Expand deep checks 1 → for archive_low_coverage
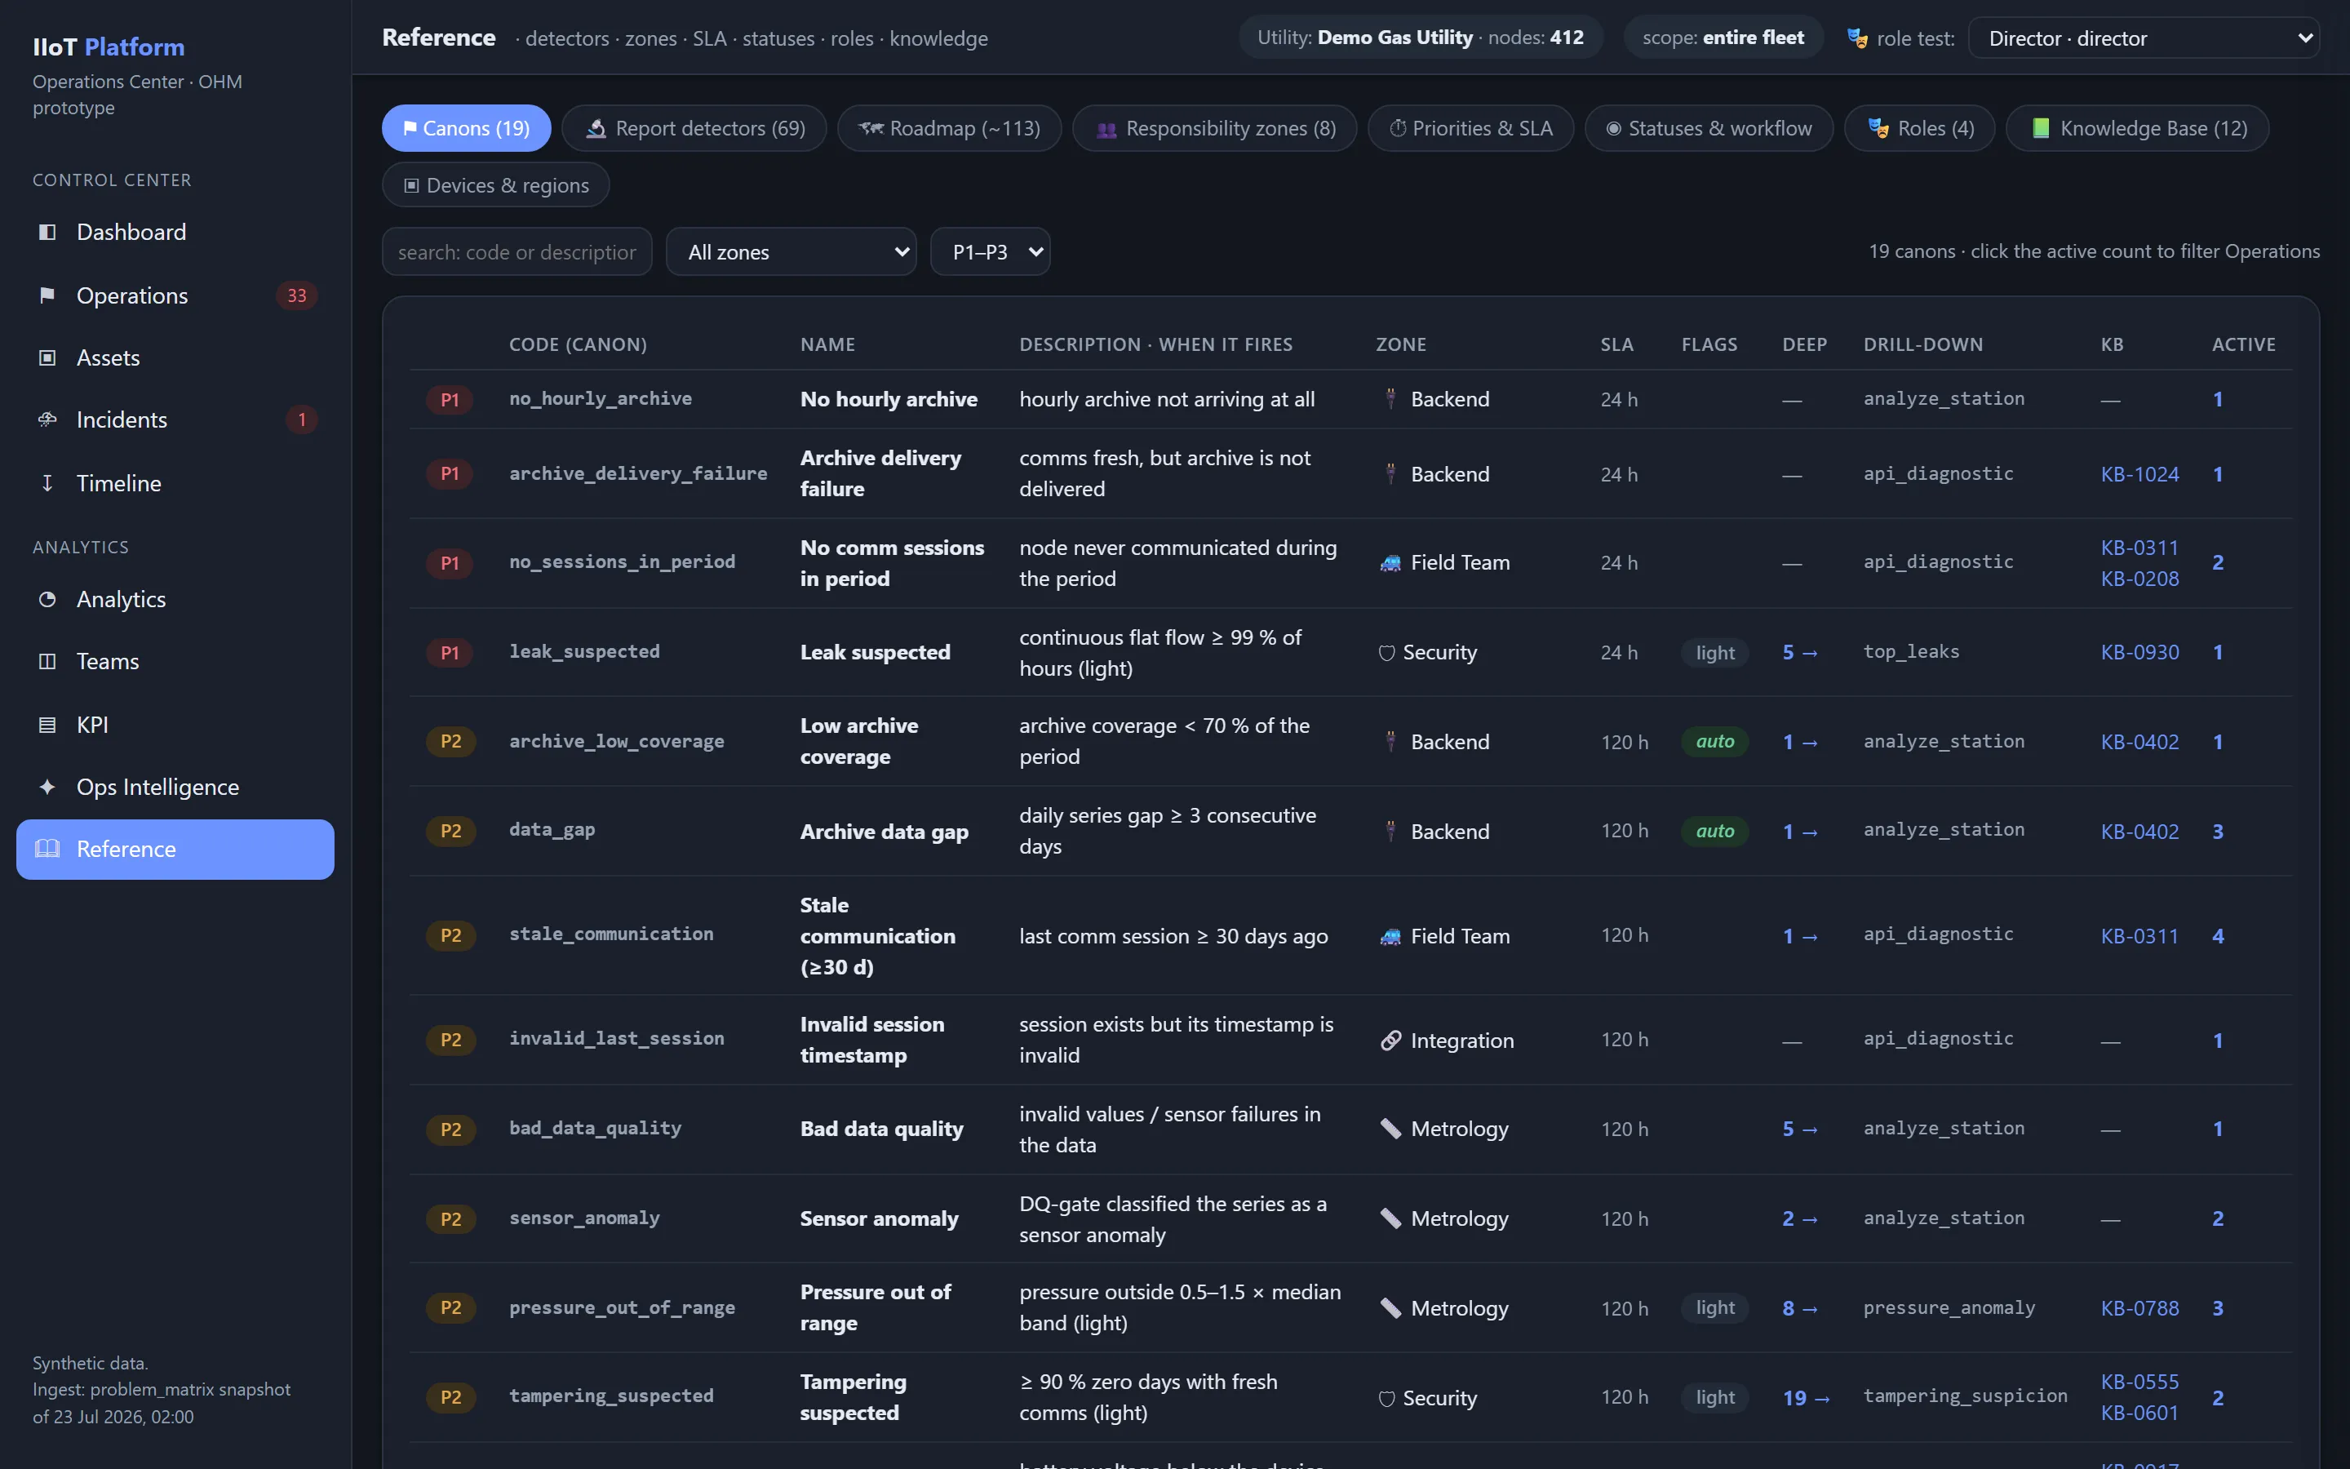The image size is (2350, 1469). tap(1799, 743)
